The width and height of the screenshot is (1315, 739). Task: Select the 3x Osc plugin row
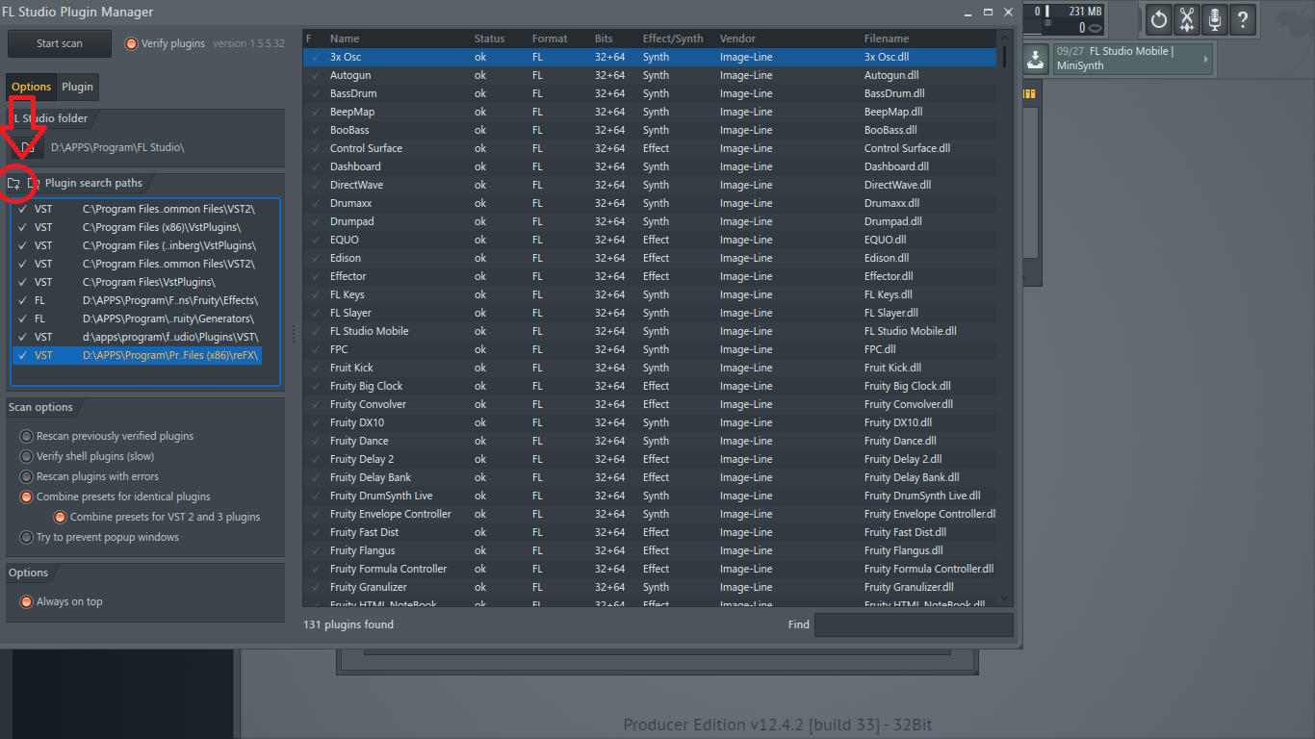pyautogui.click(x=650, y=57)
